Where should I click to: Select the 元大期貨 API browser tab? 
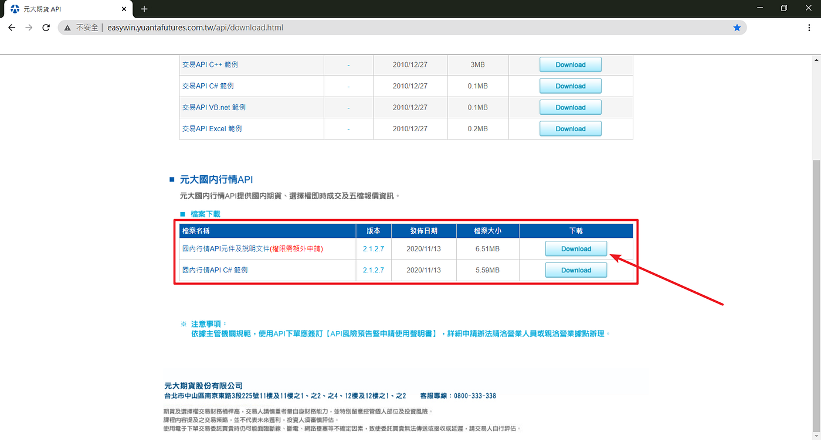tap(67, 9)
